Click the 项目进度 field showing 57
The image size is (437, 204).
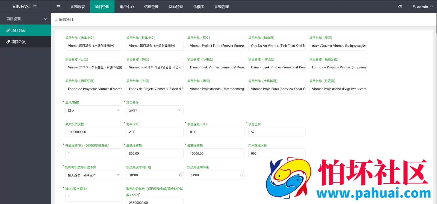tap(277, 132)
